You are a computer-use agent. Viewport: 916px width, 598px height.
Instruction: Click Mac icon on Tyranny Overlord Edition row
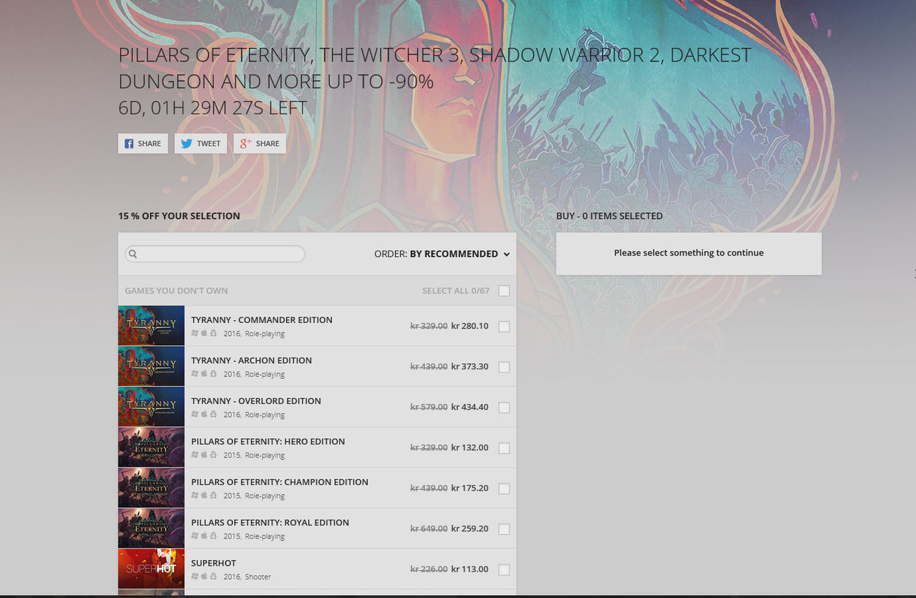tap(204, 414)
